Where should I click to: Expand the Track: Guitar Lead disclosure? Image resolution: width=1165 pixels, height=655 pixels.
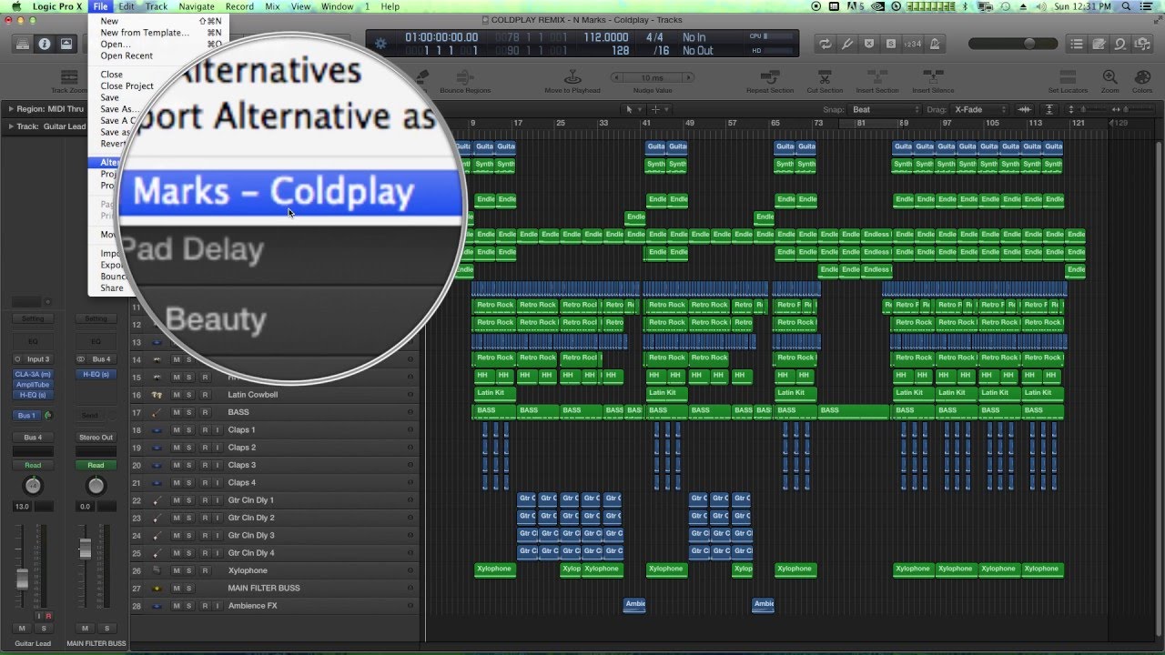click(x=10, y=126)
